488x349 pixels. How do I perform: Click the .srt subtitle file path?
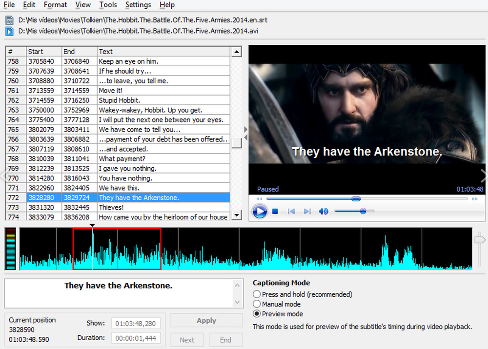(142, 20)
